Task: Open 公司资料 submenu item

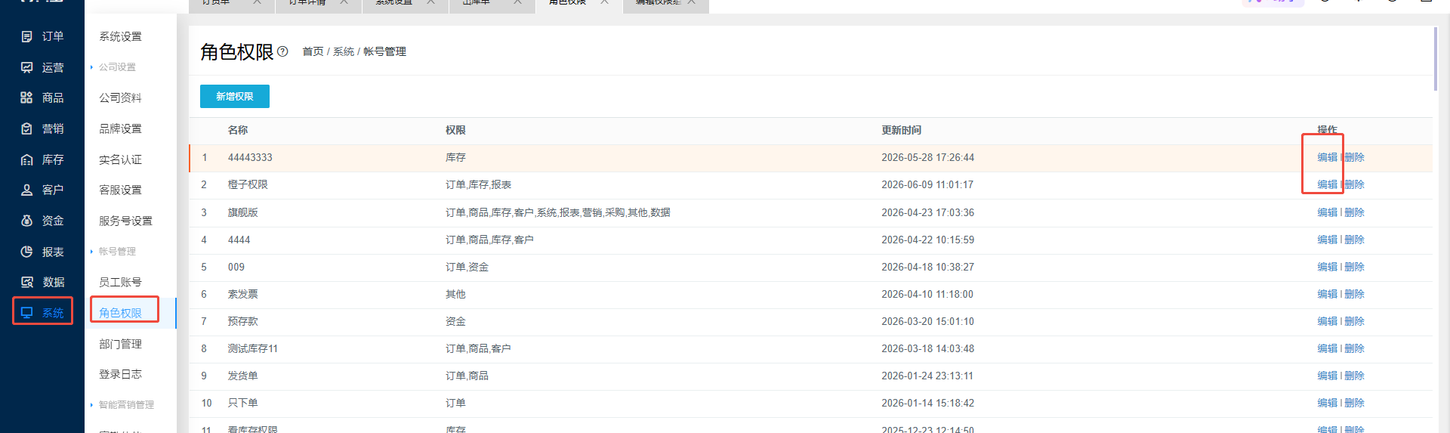Action: (120, 97)
